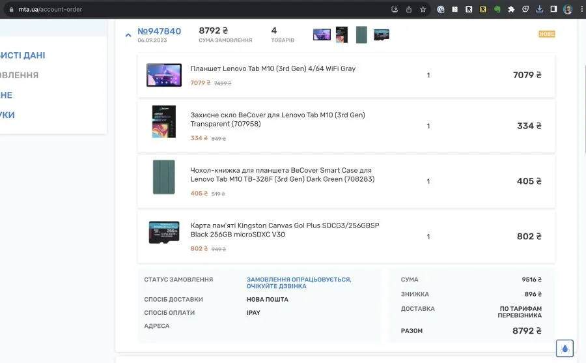Open Захисне скло BeCover product link

click(277, 119)
